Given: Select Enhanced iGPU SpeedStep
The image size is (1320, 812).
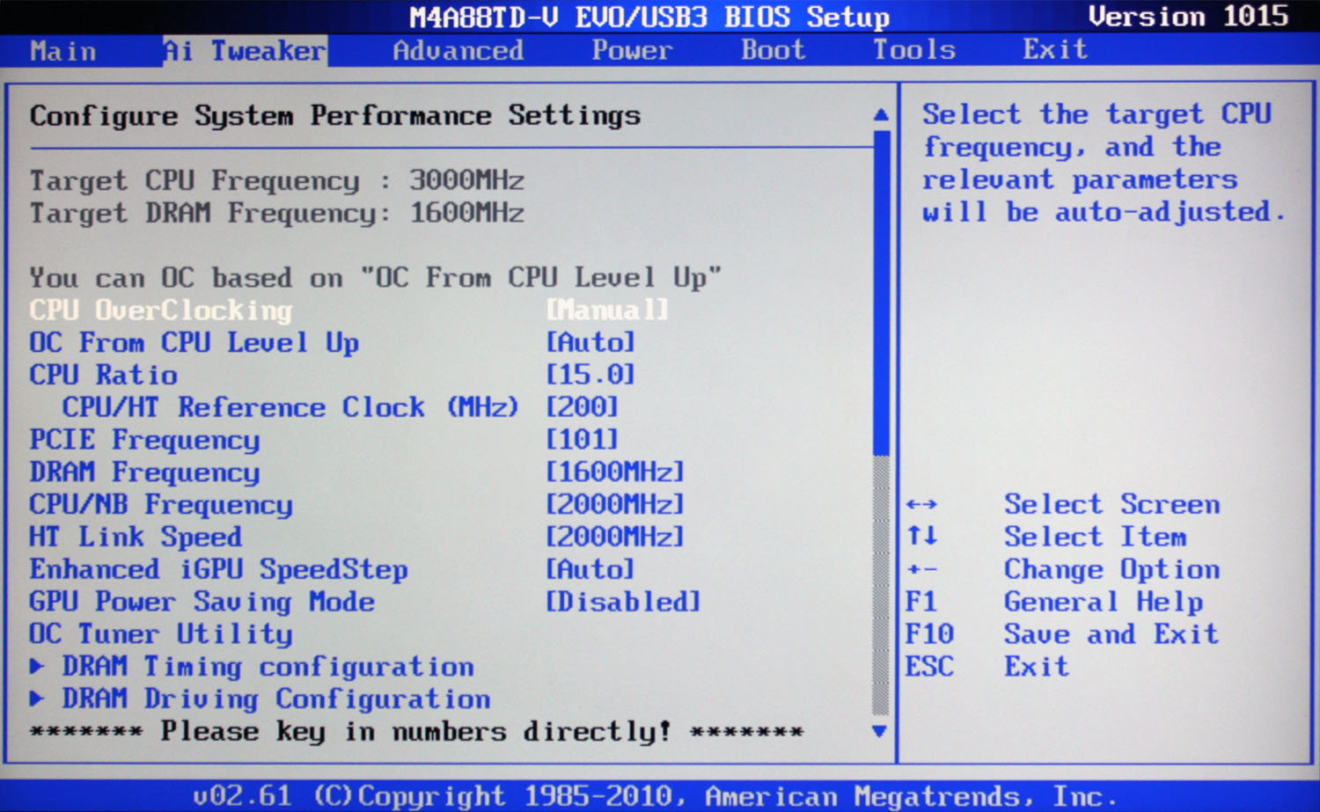Looking at the screenshot, I should [219, 570].
